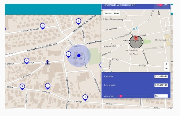The height and width of the screenshot is (116, 180).
Task: Switch mini map to Kaart view
Action: tap(116, 13)
